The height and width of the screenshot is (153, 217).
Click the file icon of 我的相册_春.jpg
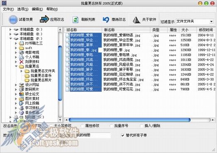pos(67,50)
